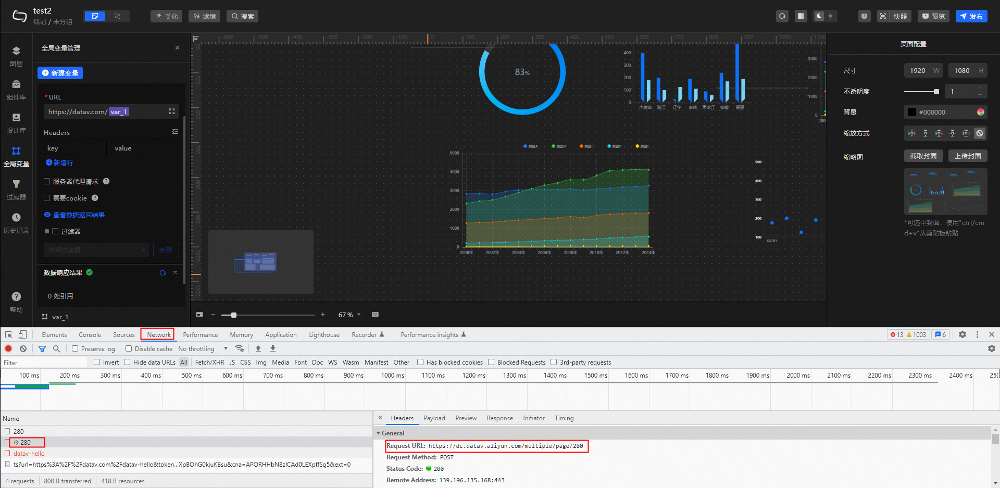Screen dimensions: 1000x488
Task: Open the background color swatch #000000
Action: point(912,112)
